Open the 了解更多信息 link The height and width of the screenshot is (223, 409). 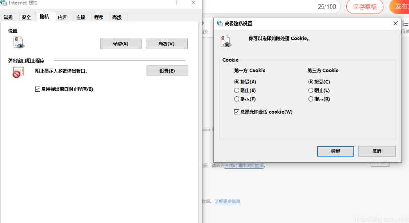click(x=227, y=201)
